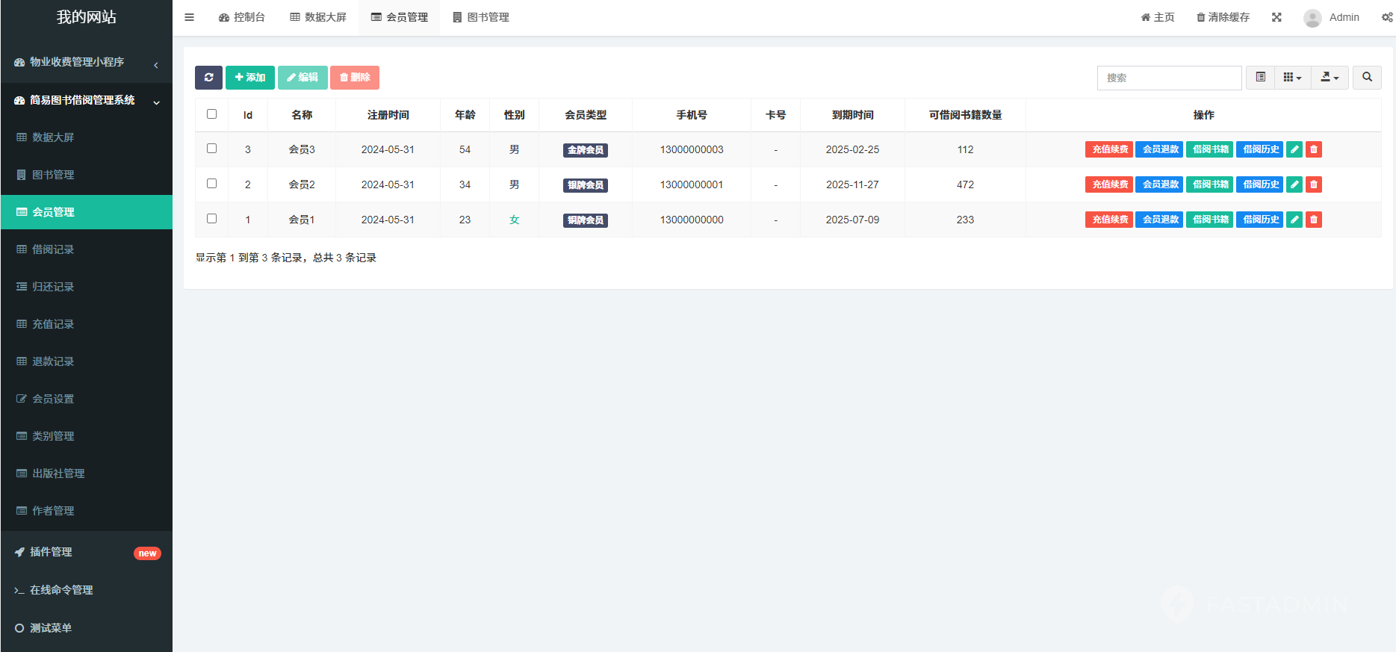
Task: Toggle the sidebar hamburger menu icon
Action: 189,17
